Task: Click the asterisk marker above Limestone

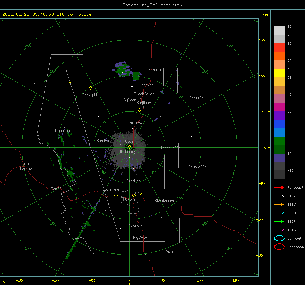Action: tap(64, 128)
